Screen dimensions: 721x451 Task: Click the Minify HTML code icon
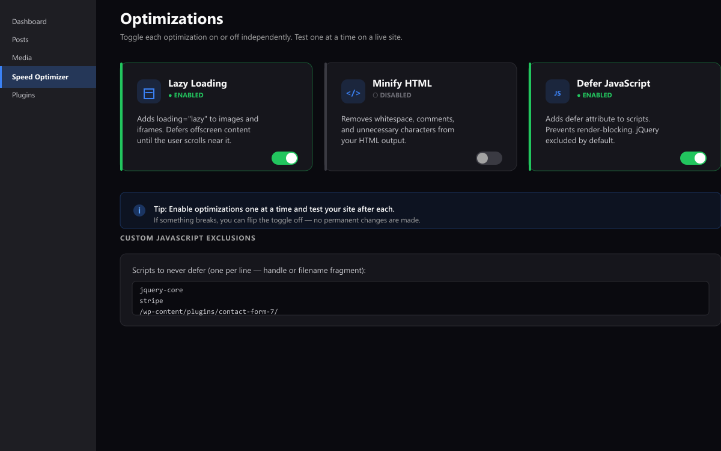tap(353, 91)
